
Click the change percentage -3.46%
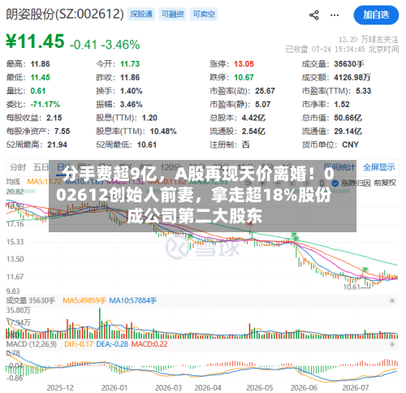coord(120,45)
